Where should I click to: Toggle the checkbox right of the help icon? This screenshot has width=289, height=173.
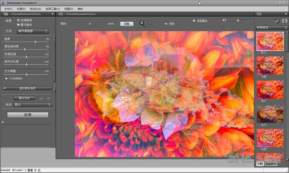tap(238, 20)
